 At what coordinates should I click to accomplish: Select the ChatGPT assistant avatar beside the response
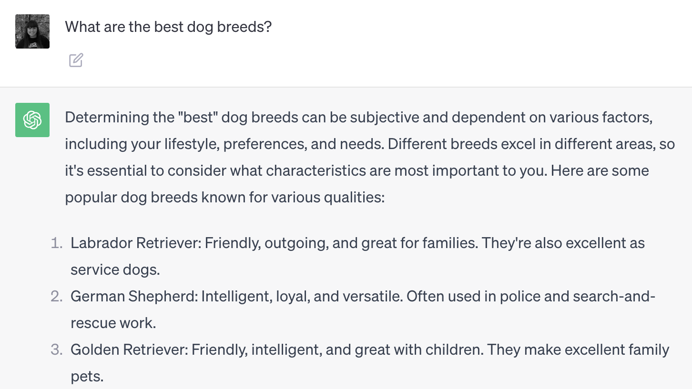pyautogui.click(x=32, y=120)
